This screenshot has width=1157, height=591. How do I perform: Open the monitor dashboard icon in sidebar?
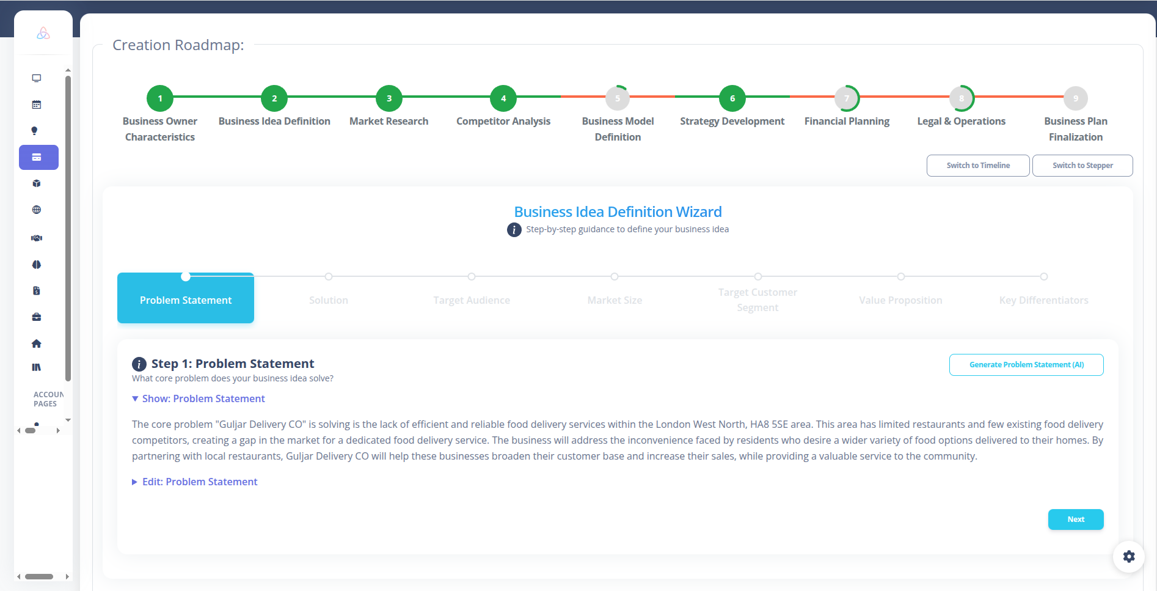37,78
